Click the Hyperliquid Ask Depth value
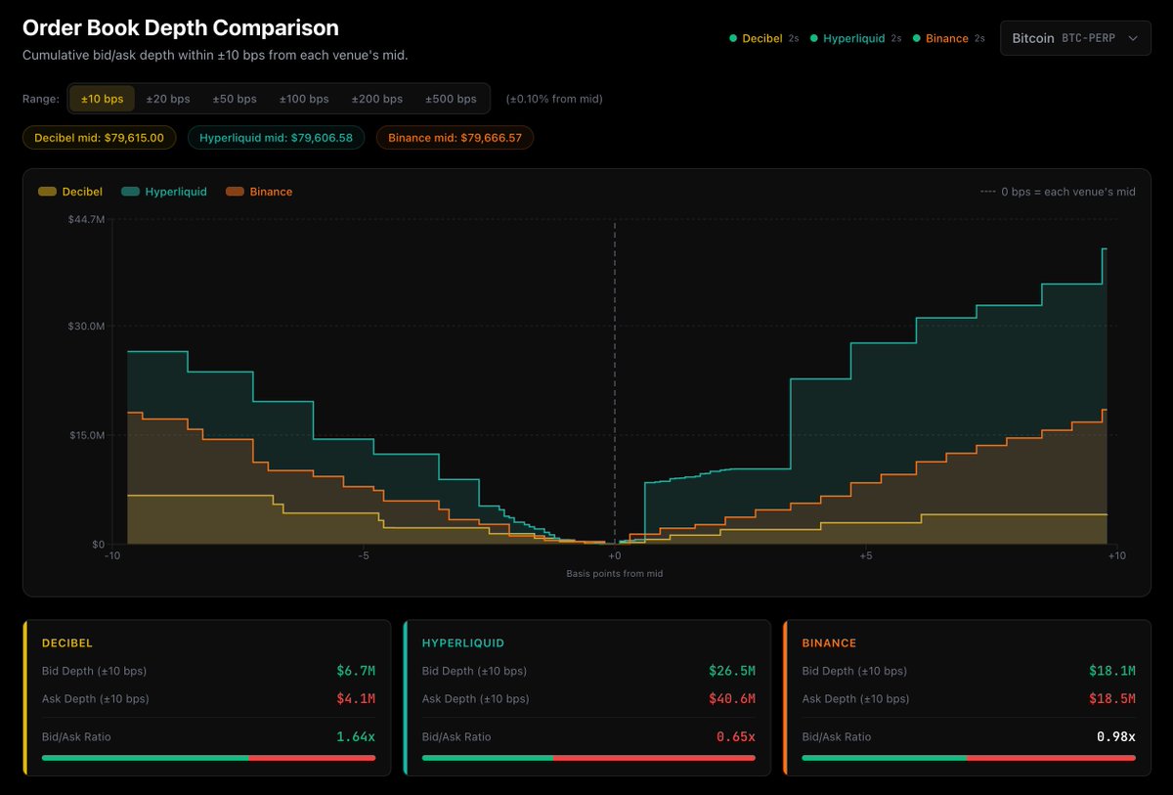The image size is (1173, 795). (x=732, y=699)
